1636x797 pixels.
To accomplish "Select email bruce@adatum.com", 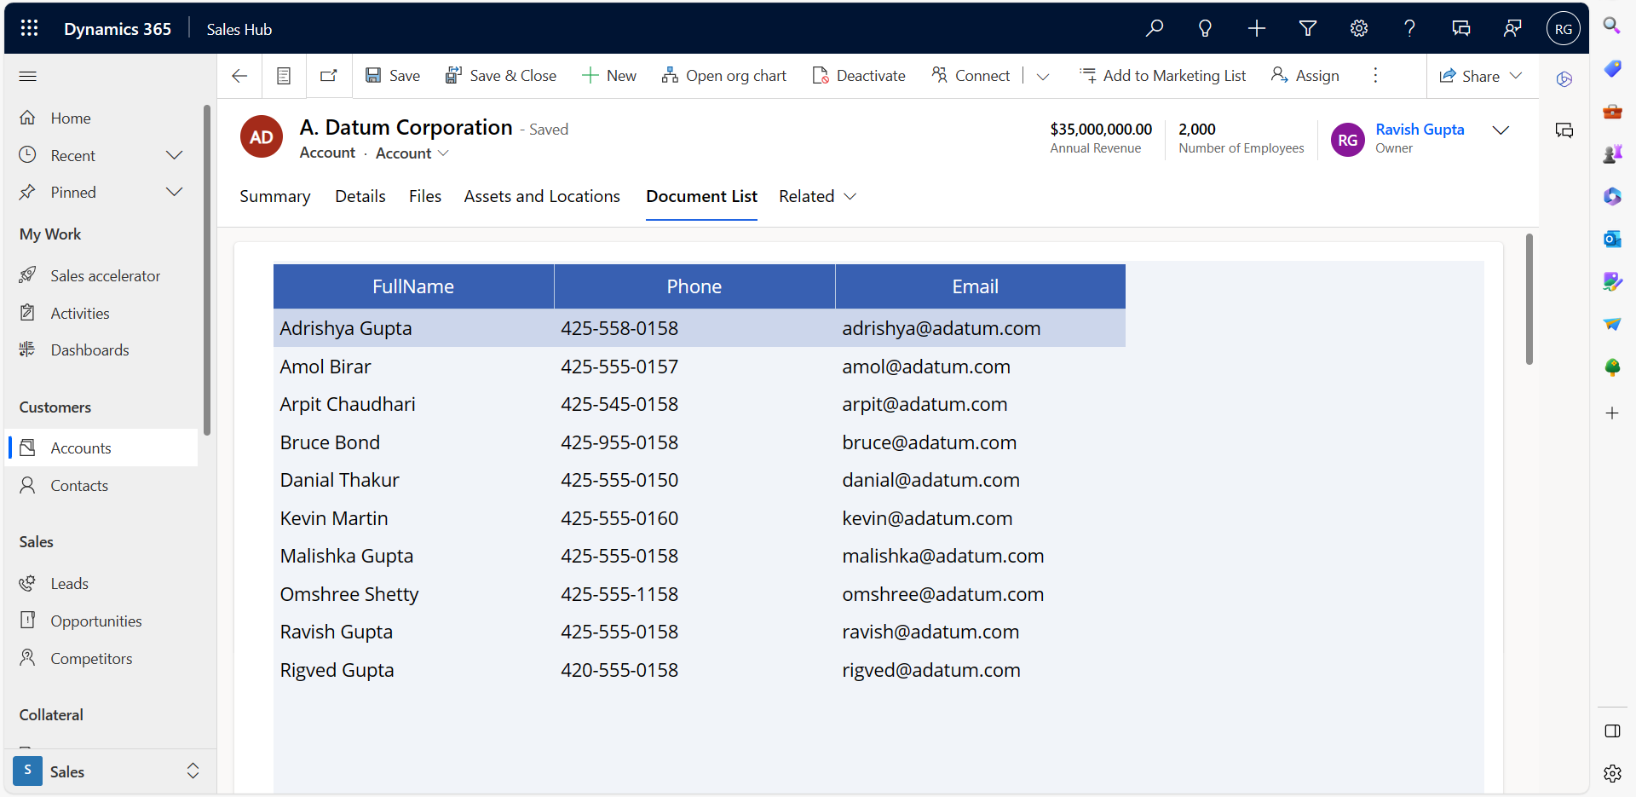I will (x=930, y=442).
